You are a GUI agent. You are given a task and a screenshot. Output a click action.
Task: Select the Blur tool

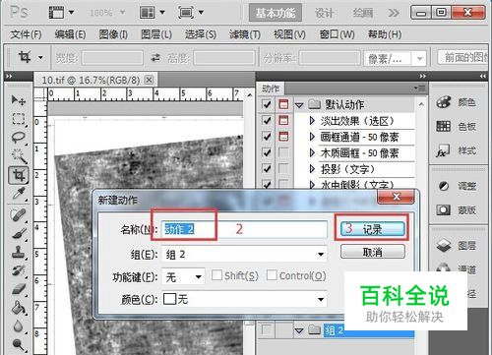pos(18,326)
